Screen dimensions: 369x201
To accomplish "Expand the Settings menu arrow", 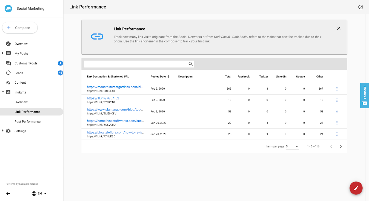I will tap(3, 131).
